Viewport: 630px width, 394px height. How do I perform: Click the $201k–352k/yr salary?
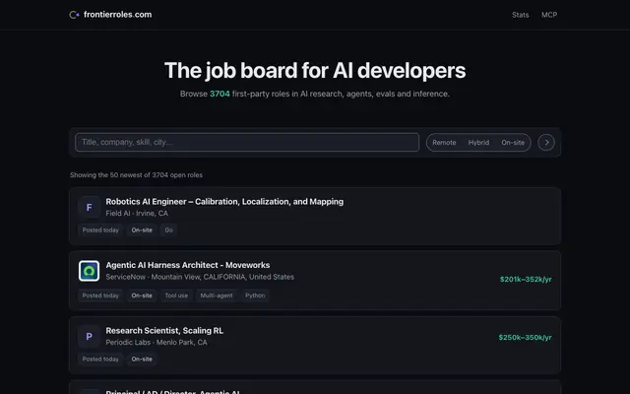coord(526,279)
